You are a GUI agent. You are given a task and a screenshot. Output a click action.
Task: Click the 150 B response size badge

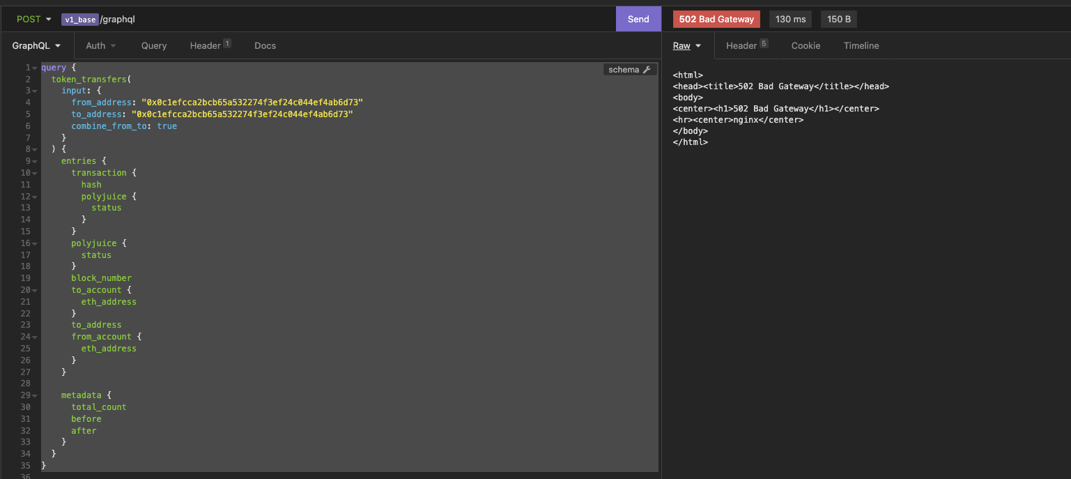(840, 20)
